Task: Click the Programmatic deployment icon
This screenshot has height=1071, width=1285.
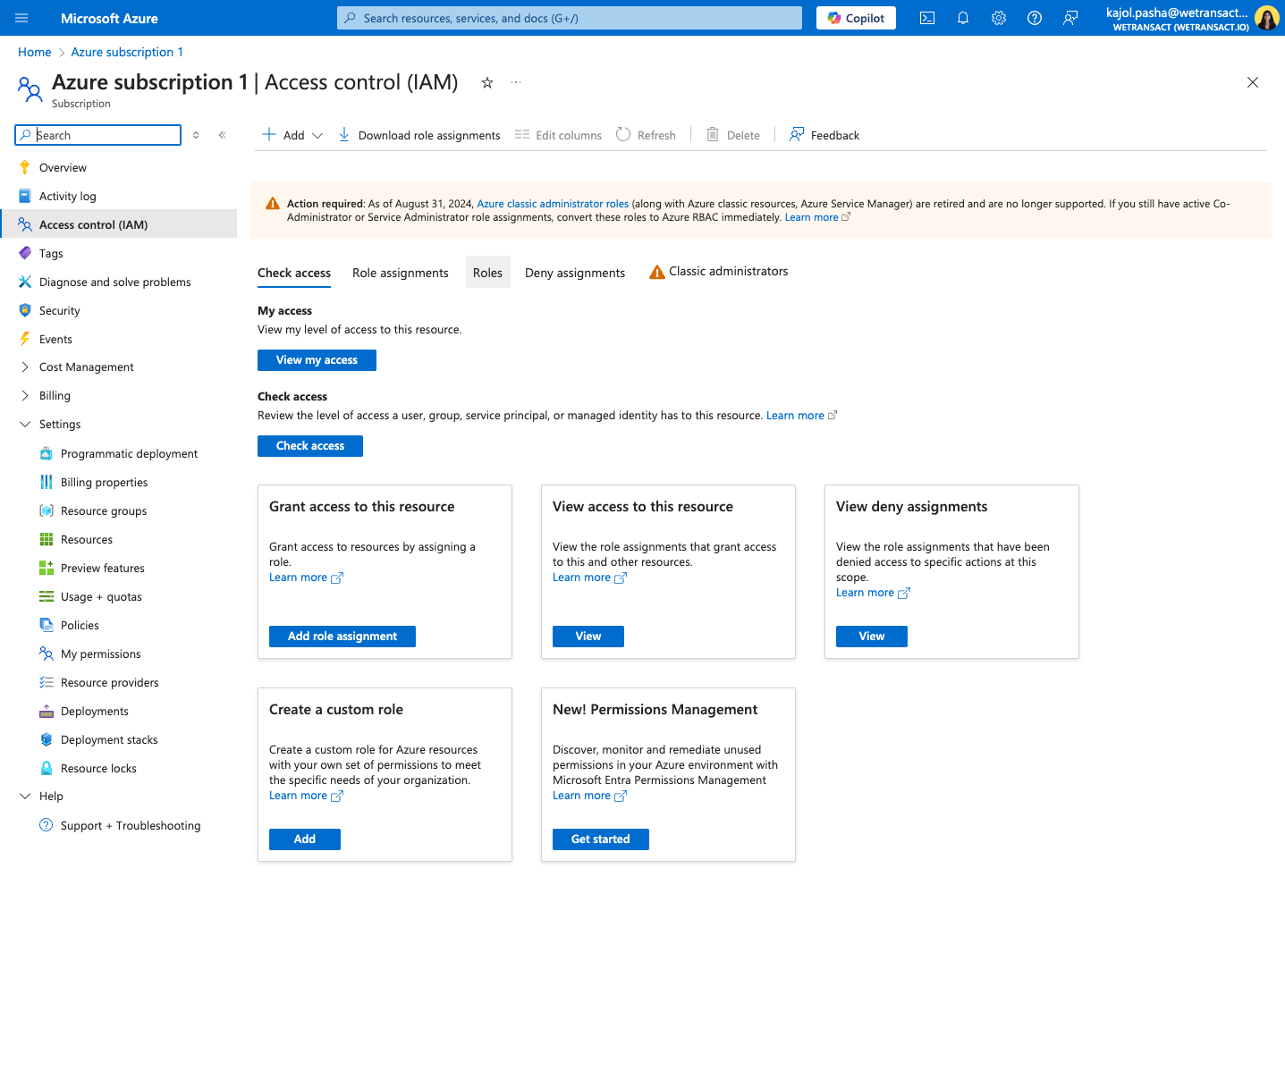Action: pos(46,453)
